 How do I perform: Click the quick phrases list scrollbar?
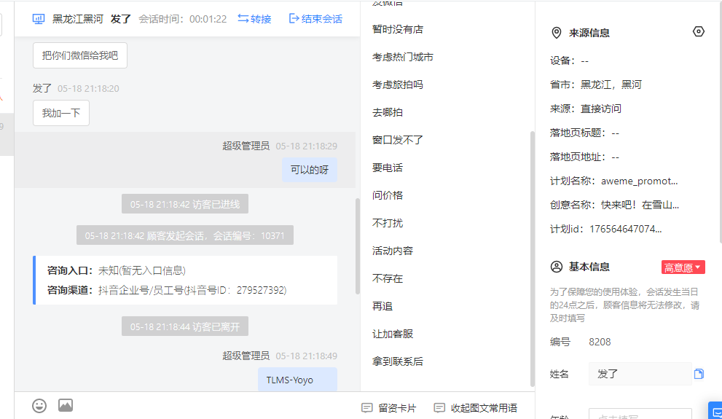tap(533, 259)
